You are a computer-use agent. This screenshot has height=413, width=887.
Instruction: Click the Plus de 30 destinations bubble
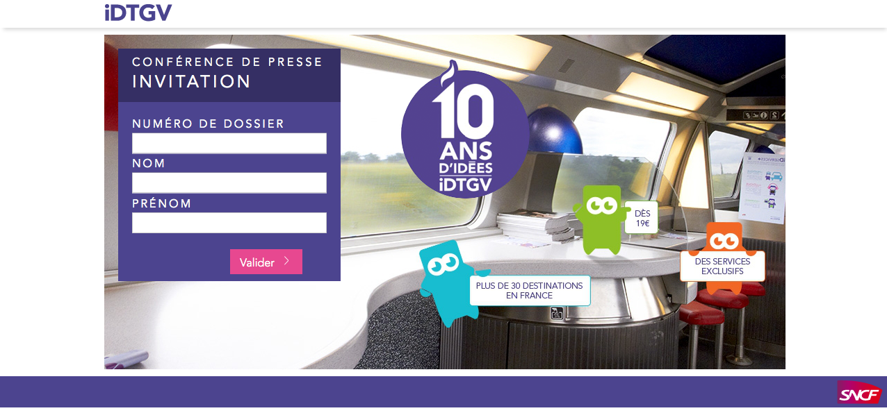530,290
